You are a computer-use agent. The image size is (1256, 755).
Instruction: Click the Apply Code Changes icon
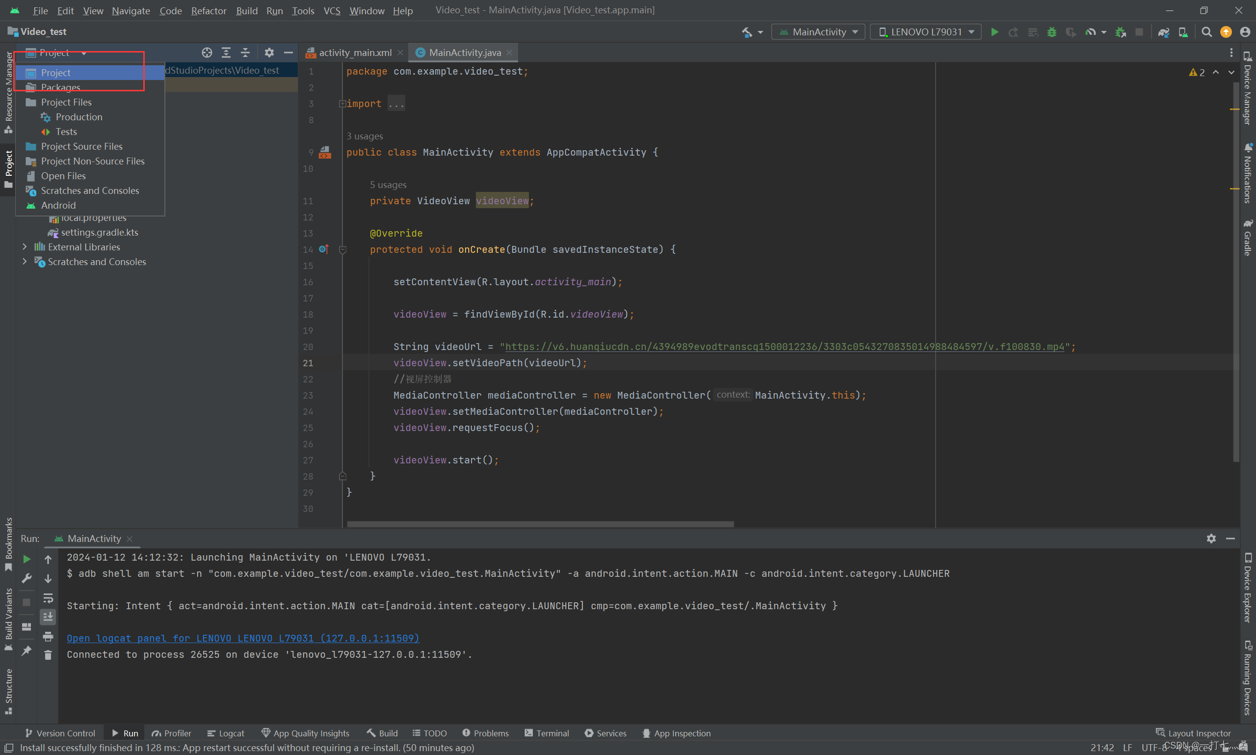[x=1033, y=32]
